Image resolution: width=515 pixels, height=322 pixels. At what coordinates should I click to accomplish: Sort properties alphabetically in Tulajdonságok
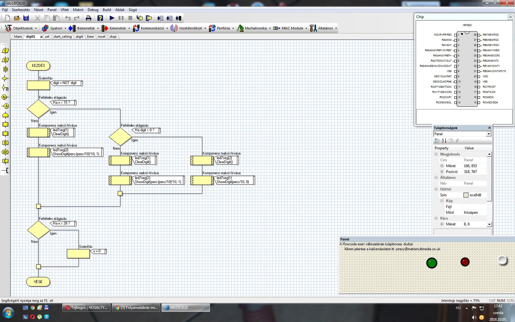(444, 141)
